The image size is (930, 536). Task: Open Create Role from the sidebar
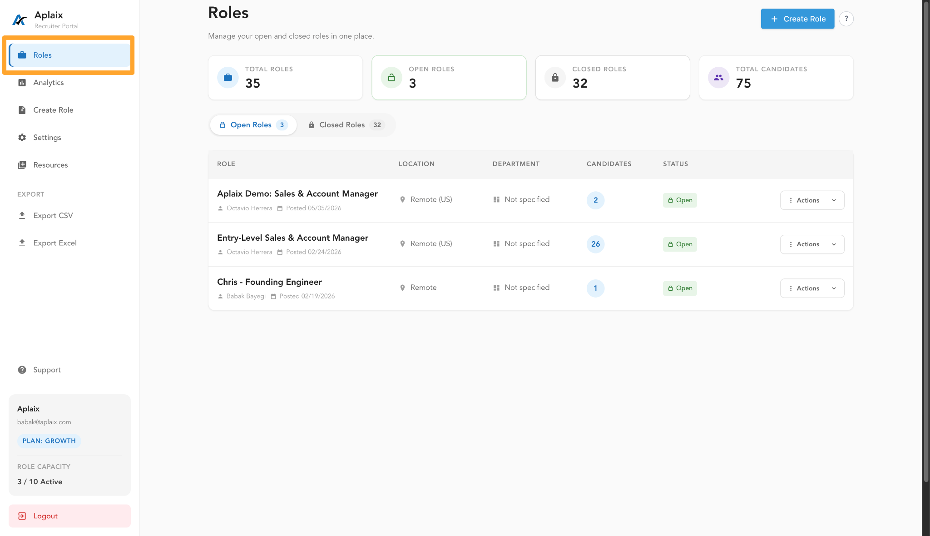coord(69,110)
